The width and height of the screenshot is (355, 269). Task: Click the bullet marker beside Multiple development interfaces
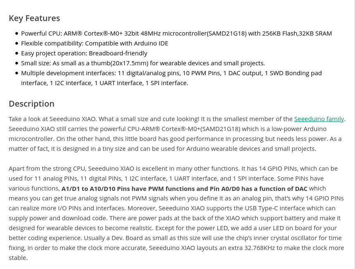click(17, 73)
